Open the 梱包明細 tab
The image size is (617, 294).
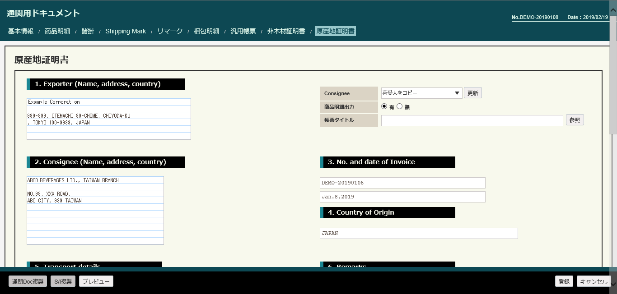[206, 31]
